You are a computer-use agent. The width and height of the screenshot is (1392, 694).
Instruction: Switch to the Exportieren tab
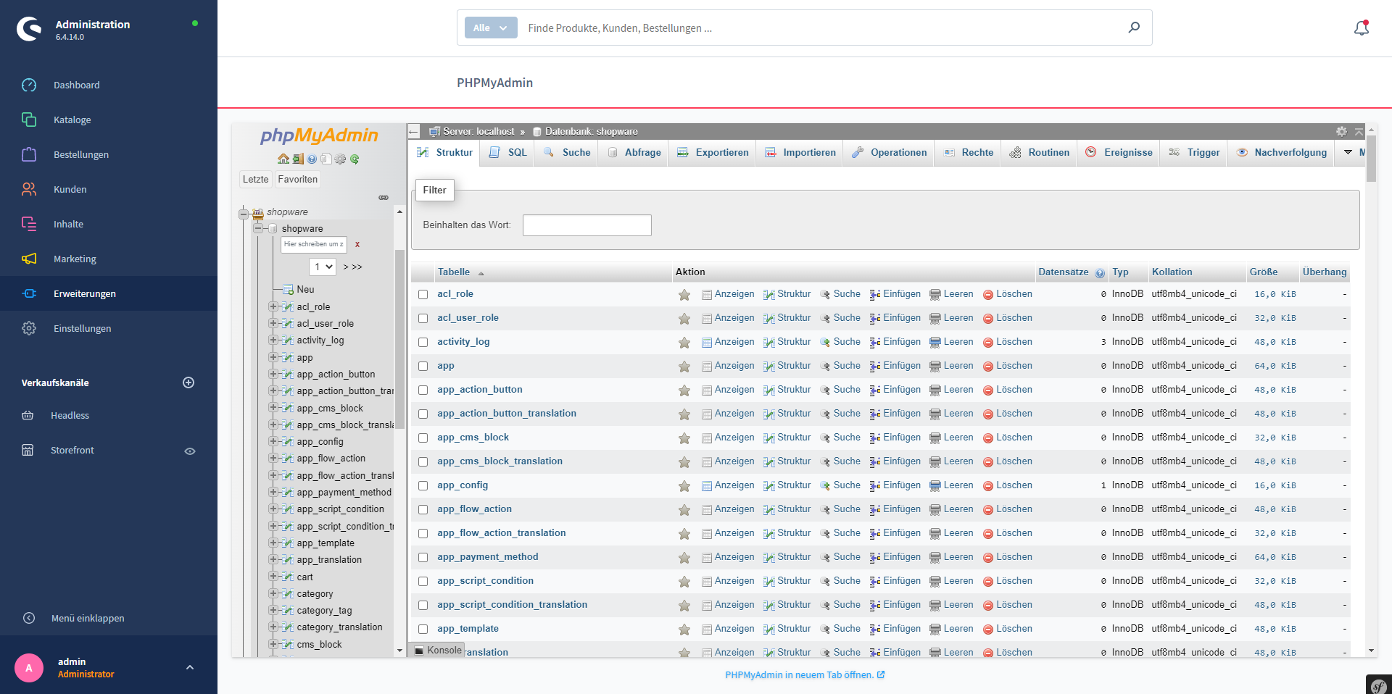tap(713, 152)
